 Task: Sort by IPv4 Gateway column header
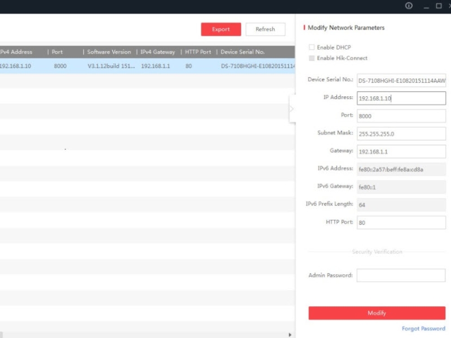click(x=158, y=52)
